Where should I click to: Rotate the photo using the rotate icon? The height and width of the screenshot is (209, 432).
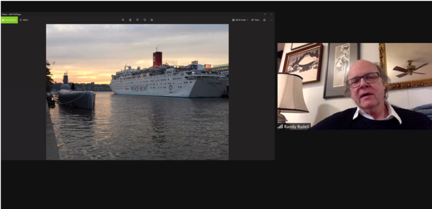(145, 20)
